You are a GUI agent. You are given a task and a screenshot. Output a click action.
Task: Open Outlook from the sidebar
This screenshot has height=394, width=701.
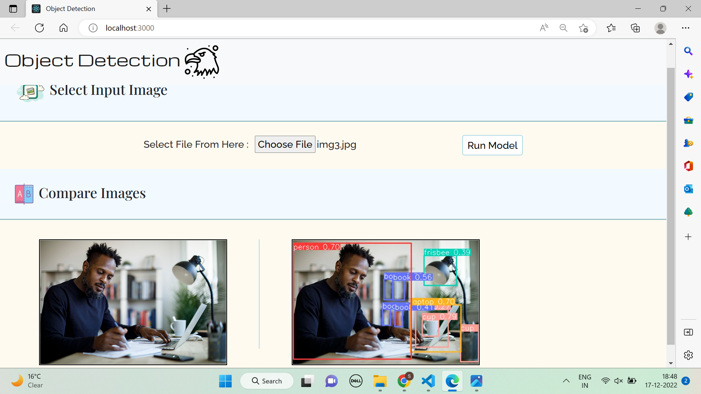pyautogui.click(x=689, y=189)
